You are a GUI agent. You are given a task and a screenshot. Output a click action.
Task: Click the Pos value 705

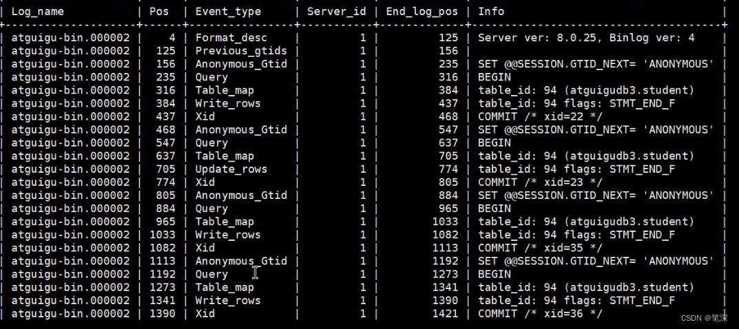[166, 169]
